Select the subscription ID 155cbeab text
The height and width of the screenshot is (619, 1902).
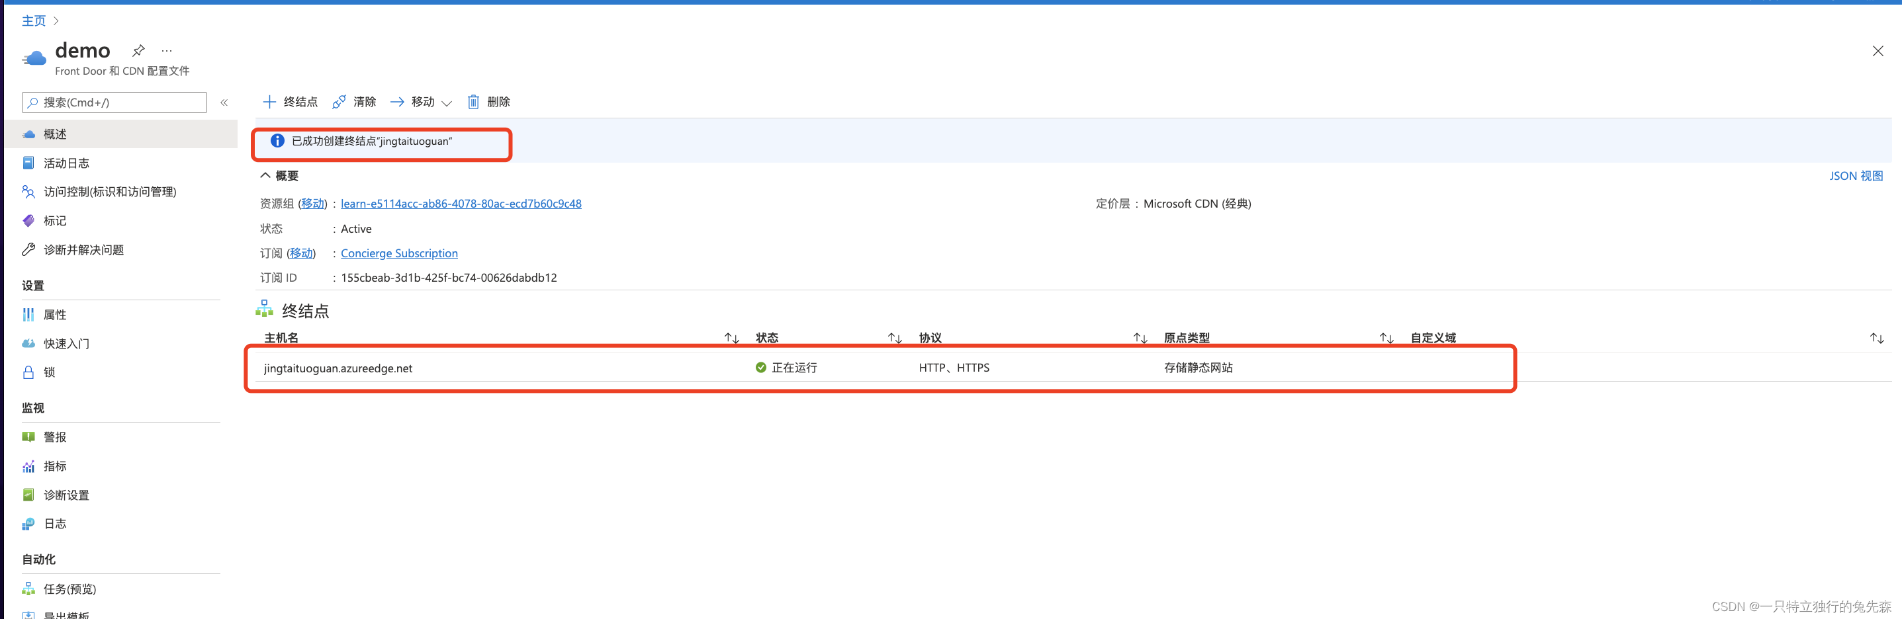pyautogui.click(x=449, y=278)
